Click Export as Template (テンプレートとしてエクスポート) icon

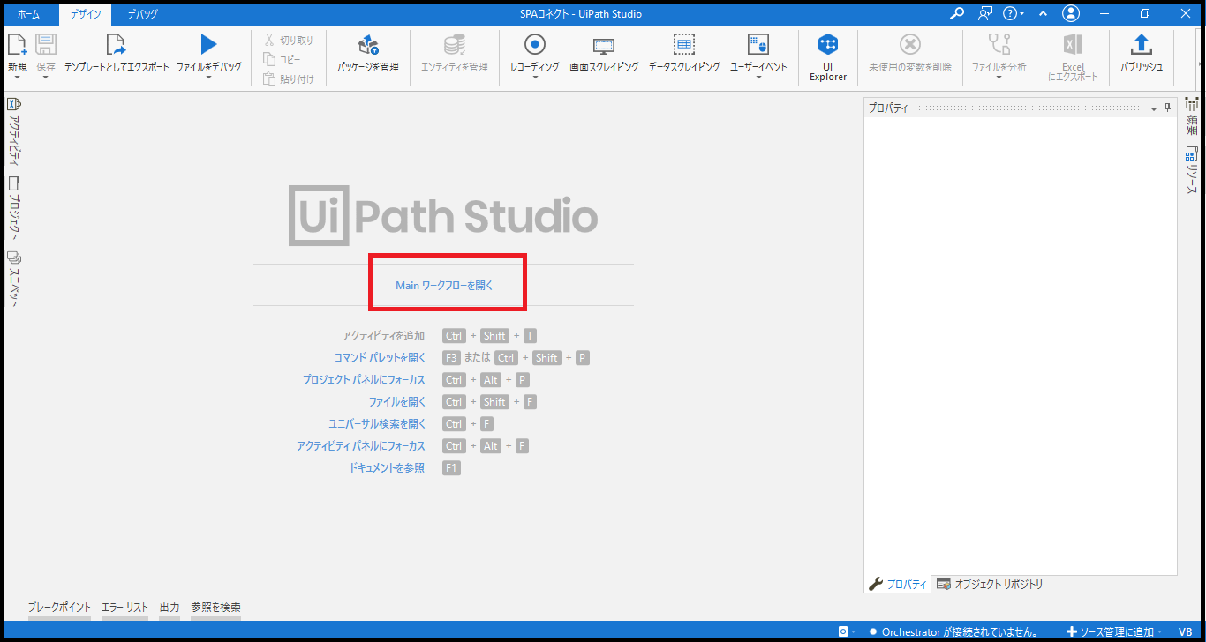(116, 45)
